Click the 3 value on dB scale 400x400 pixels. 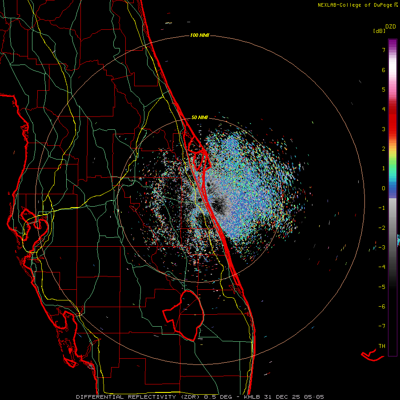384,129
